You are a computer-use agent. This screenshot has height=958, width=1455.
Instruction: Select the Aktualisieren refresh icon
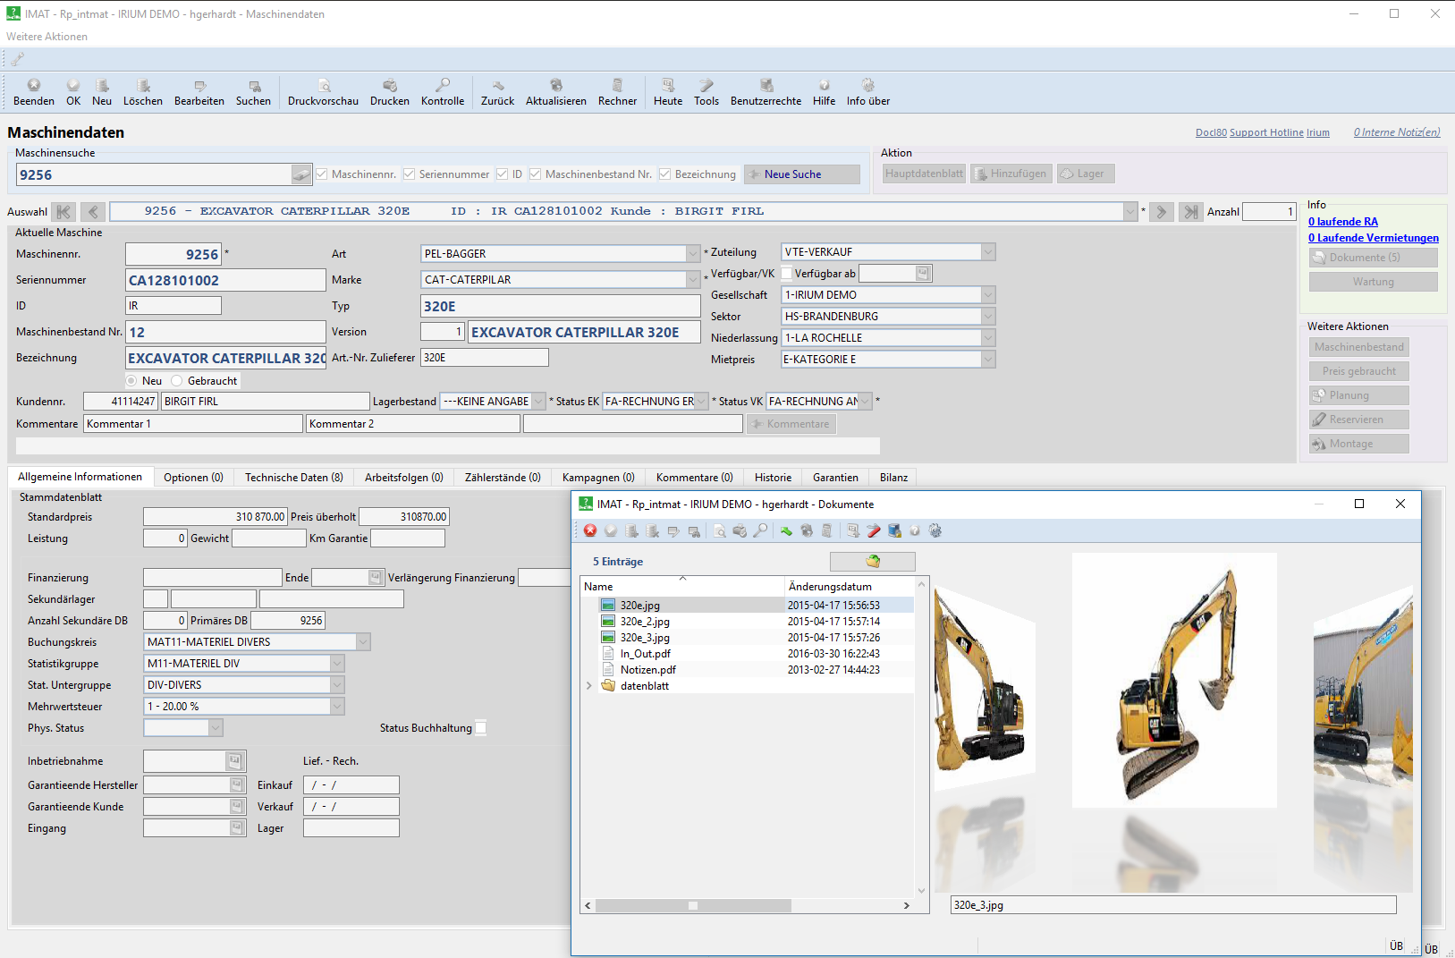point(555,91)
